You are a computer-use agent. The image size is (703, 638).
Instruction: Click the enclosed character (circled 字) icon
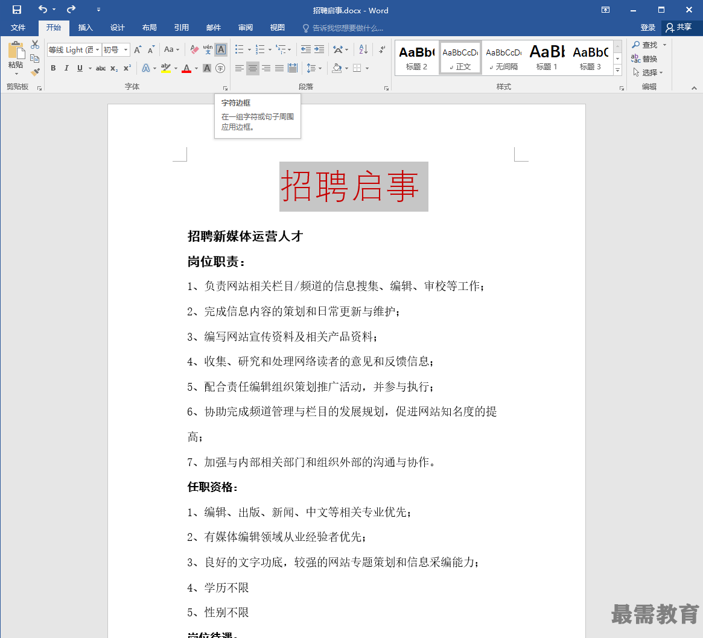[220, 68]
